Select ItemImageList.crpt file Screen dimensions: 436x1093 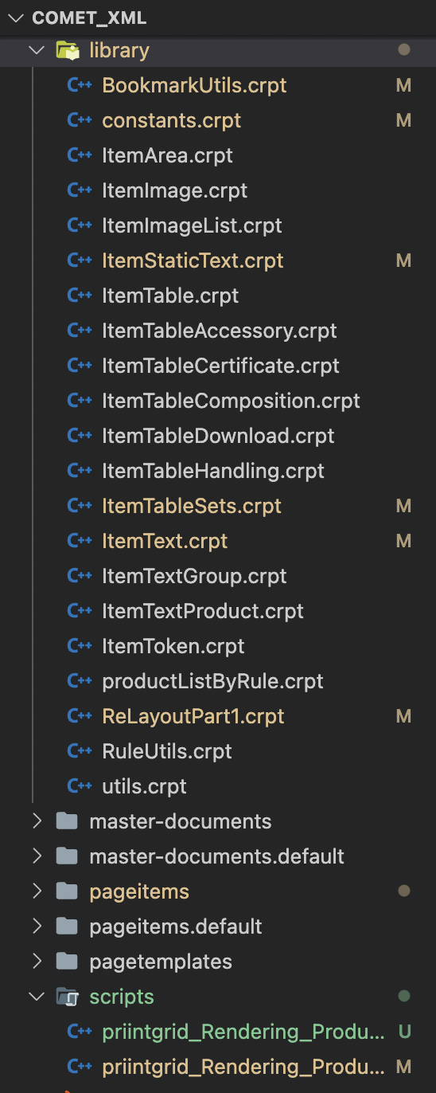click(x=192, y=225)
